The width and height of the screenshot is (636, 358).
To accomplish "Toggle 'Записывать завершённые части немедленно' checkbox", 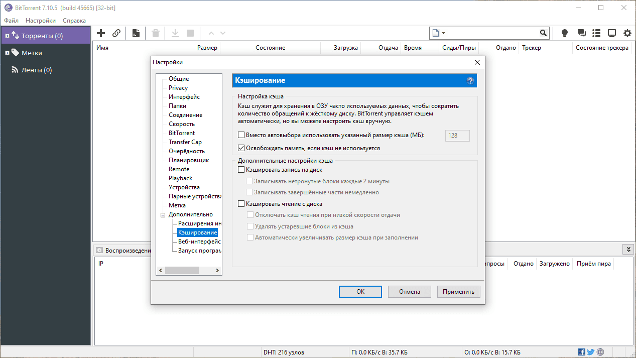I will tap(250, 192).
